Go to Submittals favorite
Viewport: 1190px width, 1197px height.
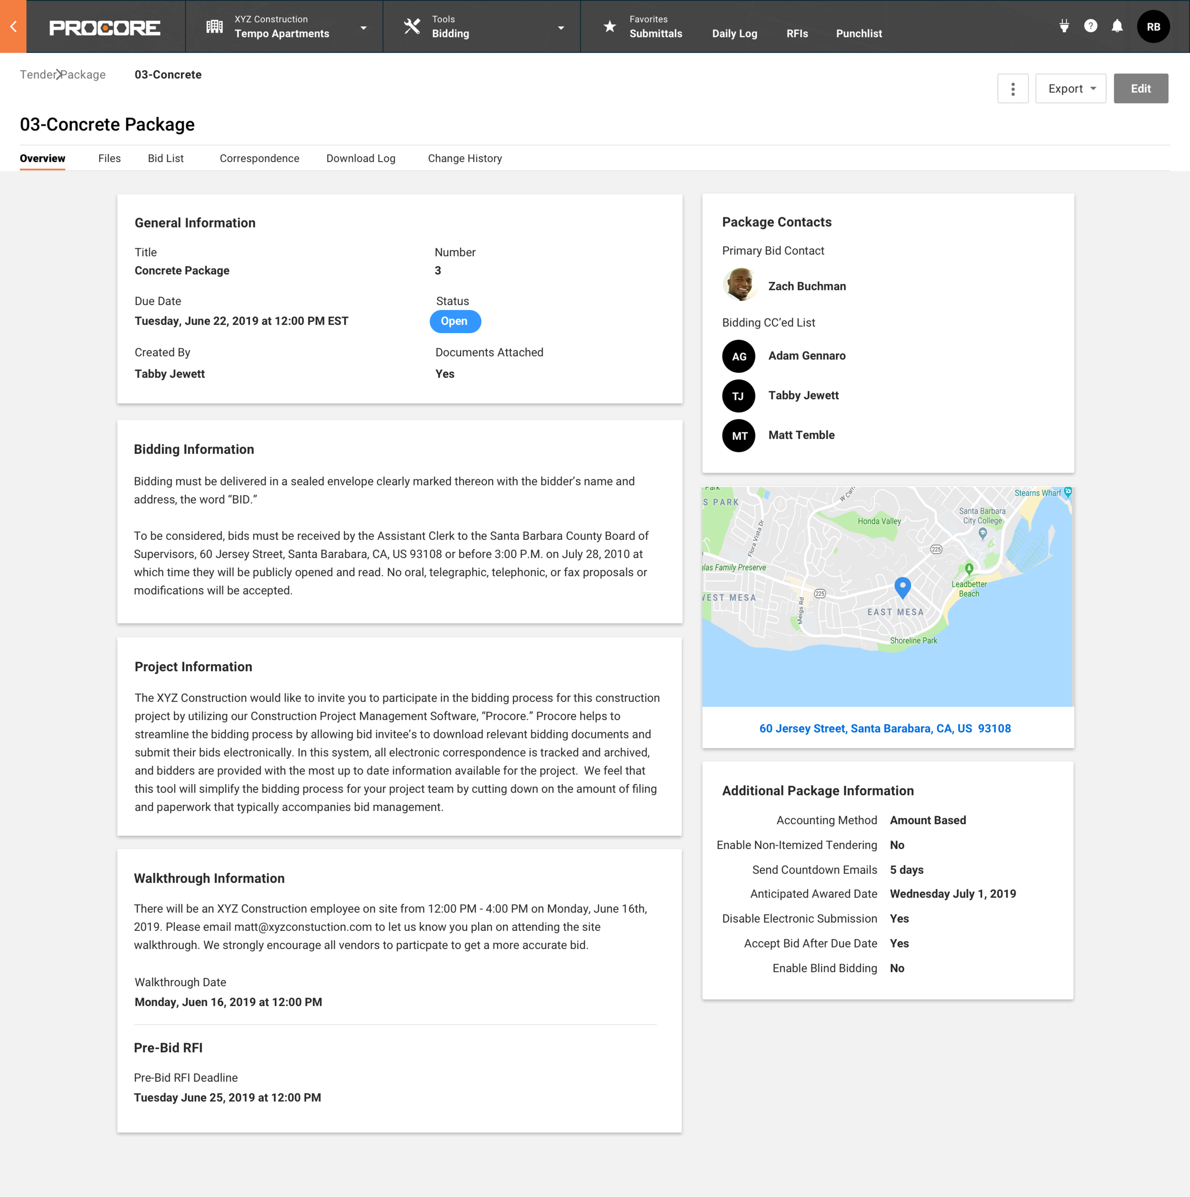pos(656,33)
